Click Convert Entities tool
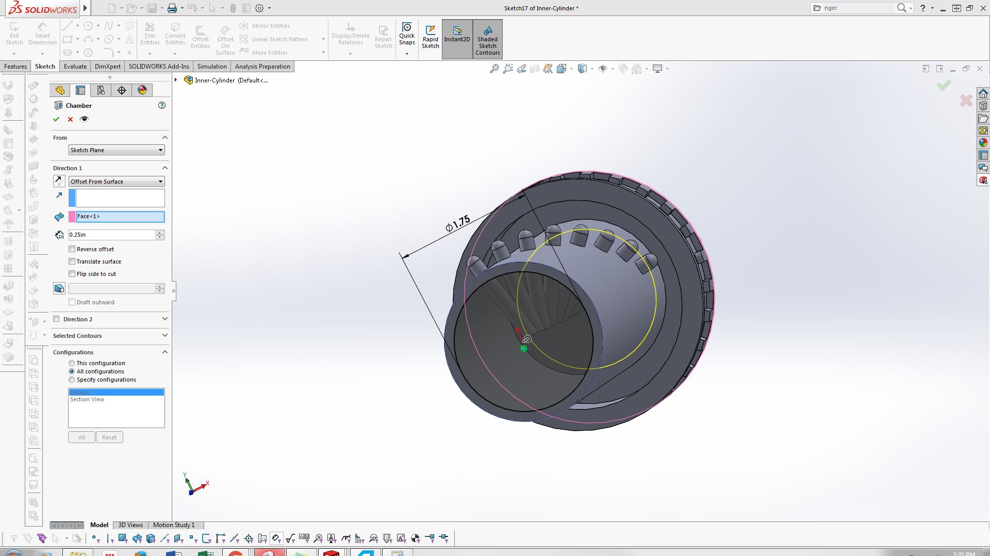This screenshot has width=990, height=556. pyautogui.click(x=175, y=34)
